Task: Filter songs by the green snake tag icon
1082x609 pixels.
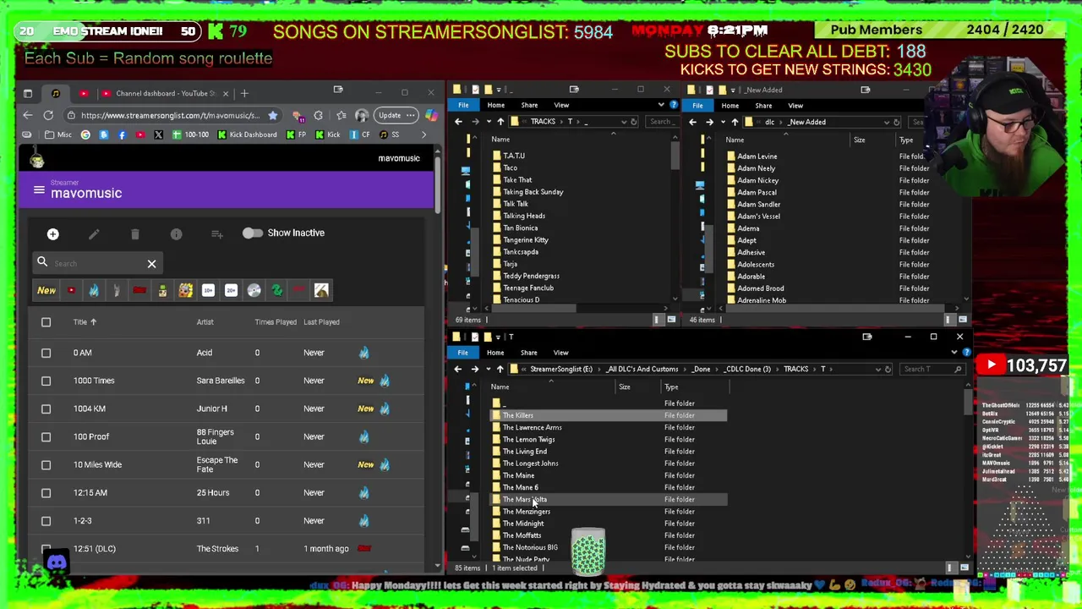Action: tap(276, 290)
